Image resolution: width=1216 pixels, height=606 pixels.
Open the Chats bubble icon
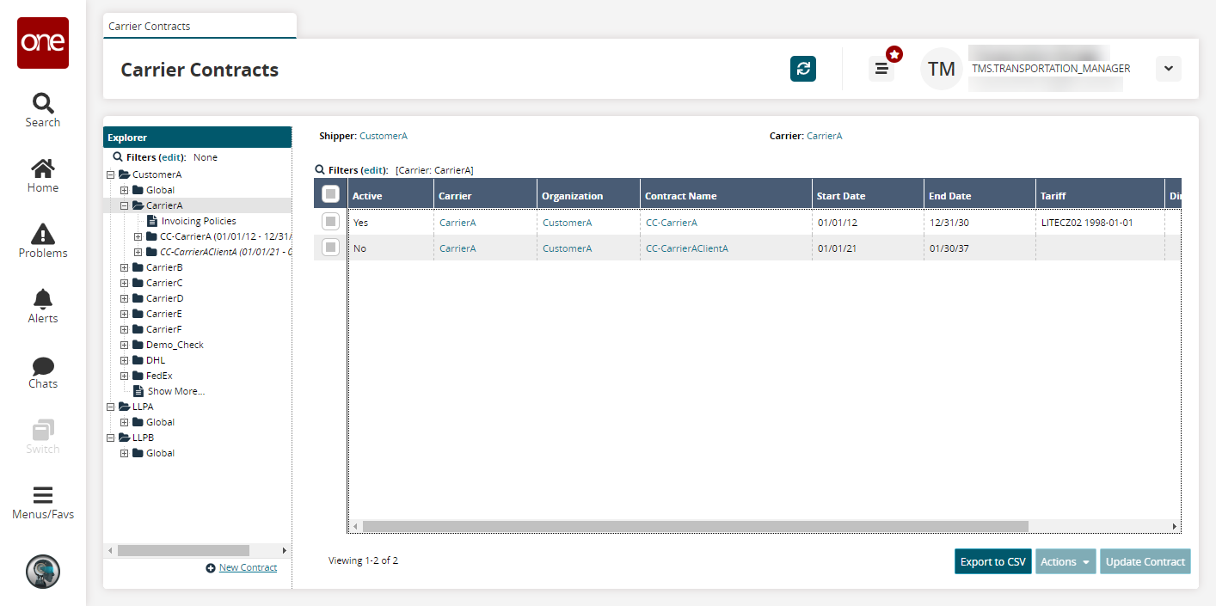(x=43, y=371)
